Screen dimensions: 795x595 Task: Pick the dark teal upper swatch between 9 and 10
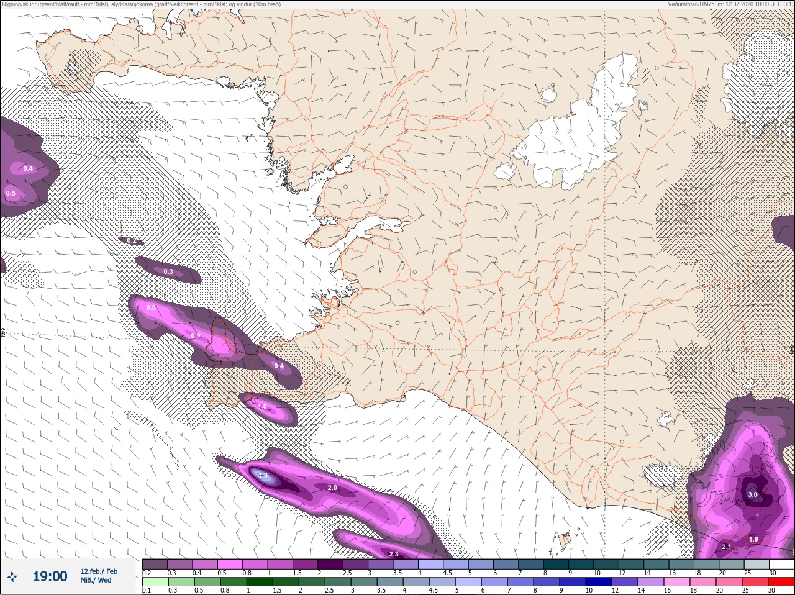click(x=581, y=564)
